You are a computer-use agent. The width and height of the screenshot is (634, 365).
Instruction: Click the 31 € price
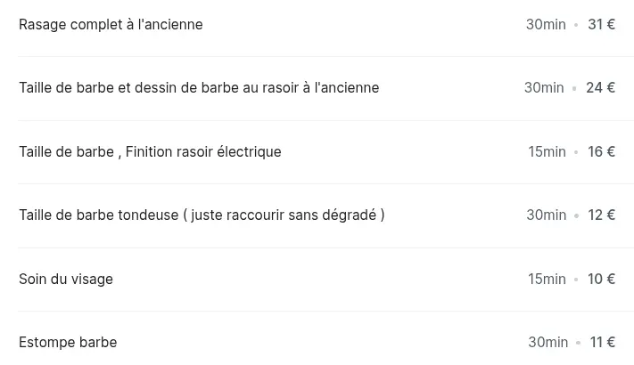point(601,25)
